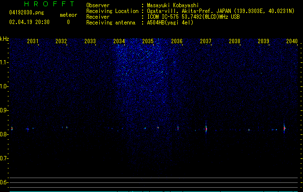
Task: Click the 'Receiver' field label
Action: click(98, 17)
